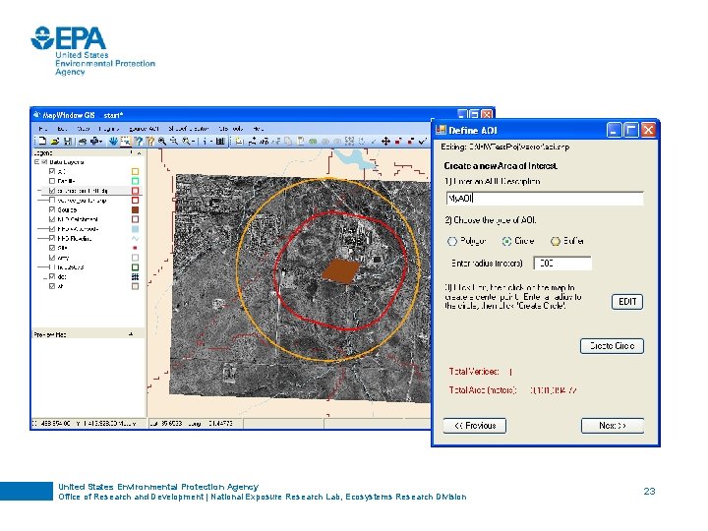Click the Next >> button

point(613,426)
